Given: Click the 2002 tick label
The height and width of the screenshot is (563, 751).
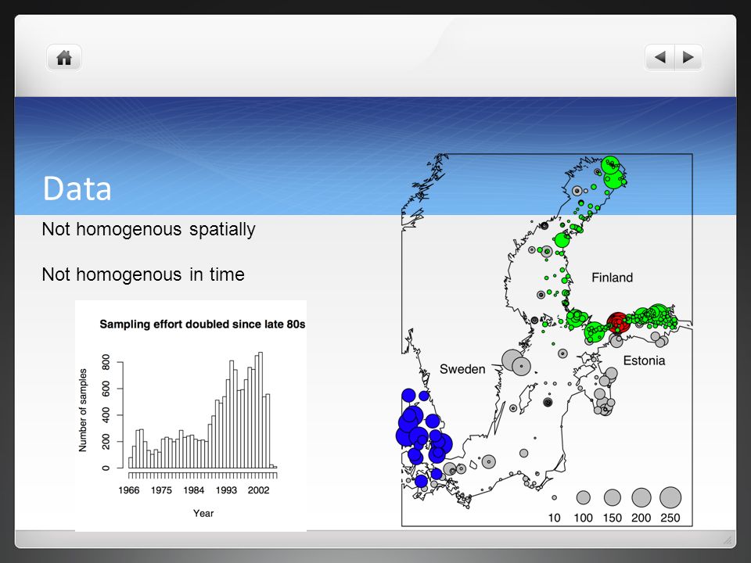Looking at the screenshot, I should tap(259, 490).
